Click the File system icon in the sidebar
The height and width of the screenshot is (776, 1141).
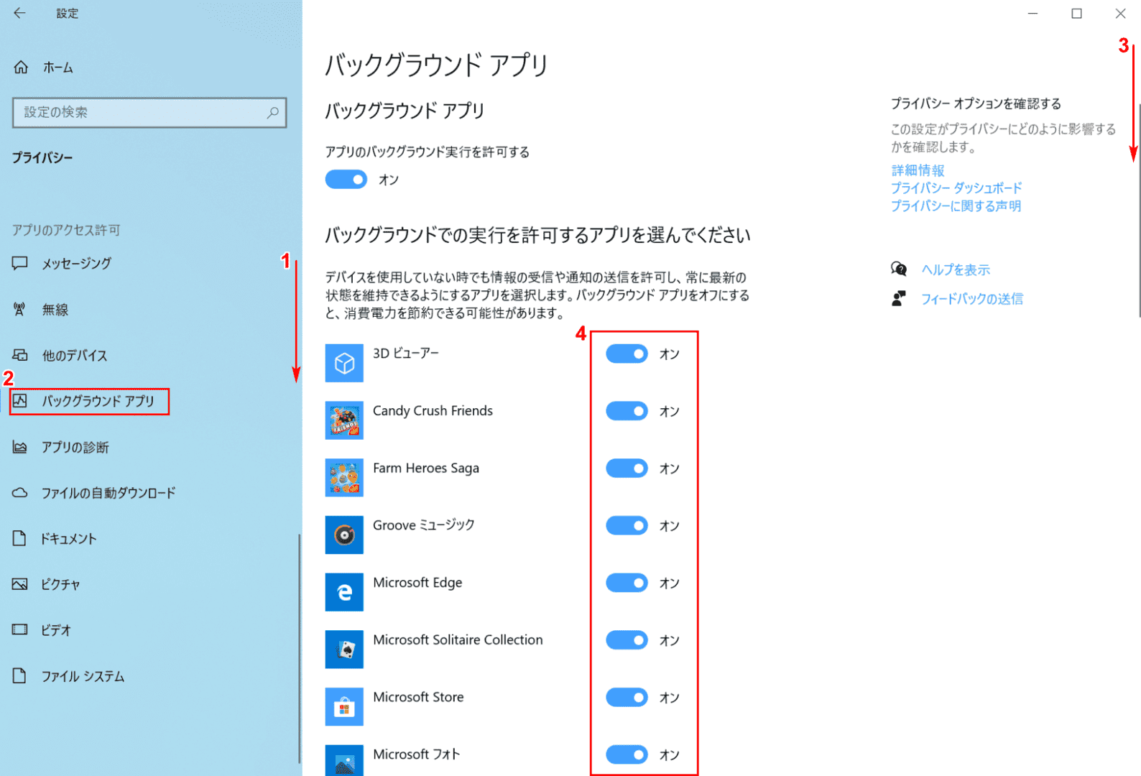click(x=20, y=675)
